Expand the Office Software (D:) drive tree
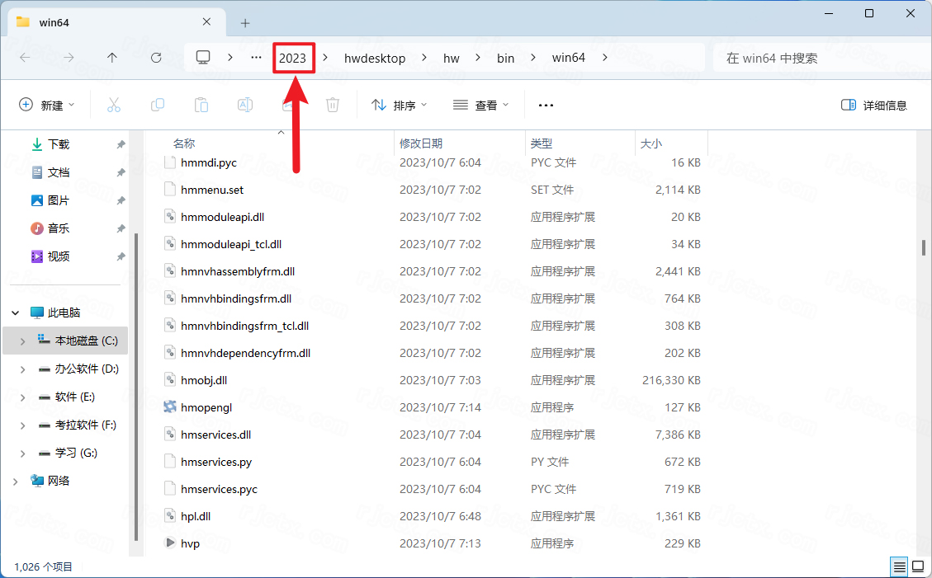Viewport: 932px width, 578px height. click(x=22, y=369)
